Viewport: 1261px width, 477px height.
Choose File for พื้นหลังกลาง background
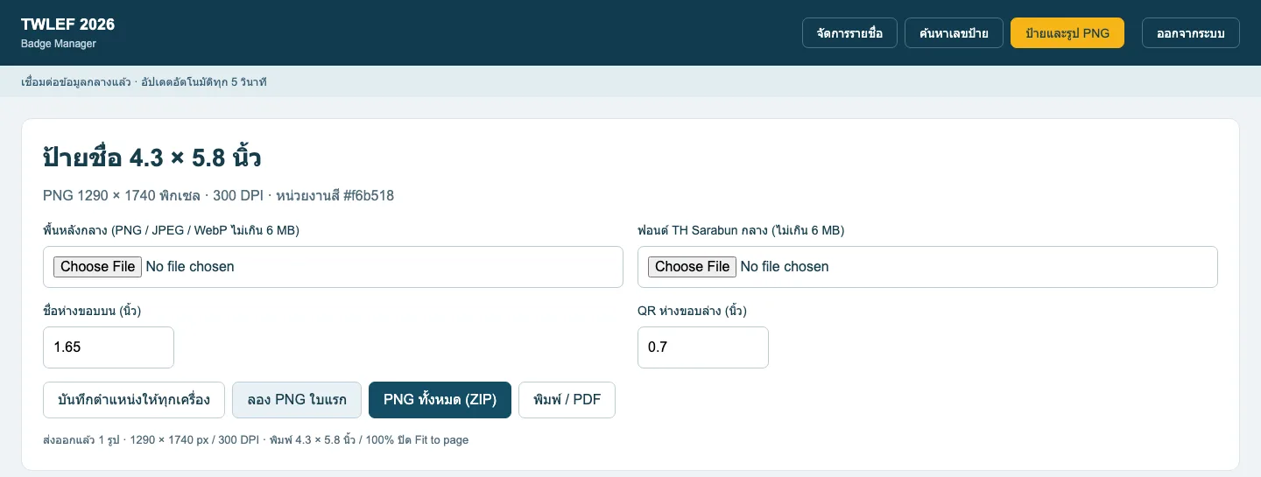[x=97, y=266]
